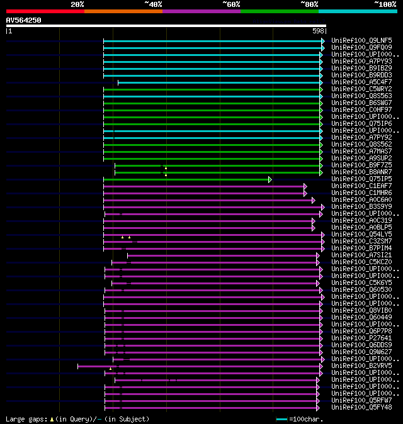Select the query name AV564250
Image resolution: width=403 pixels, height=424 pixels.
tap(23, 20)
